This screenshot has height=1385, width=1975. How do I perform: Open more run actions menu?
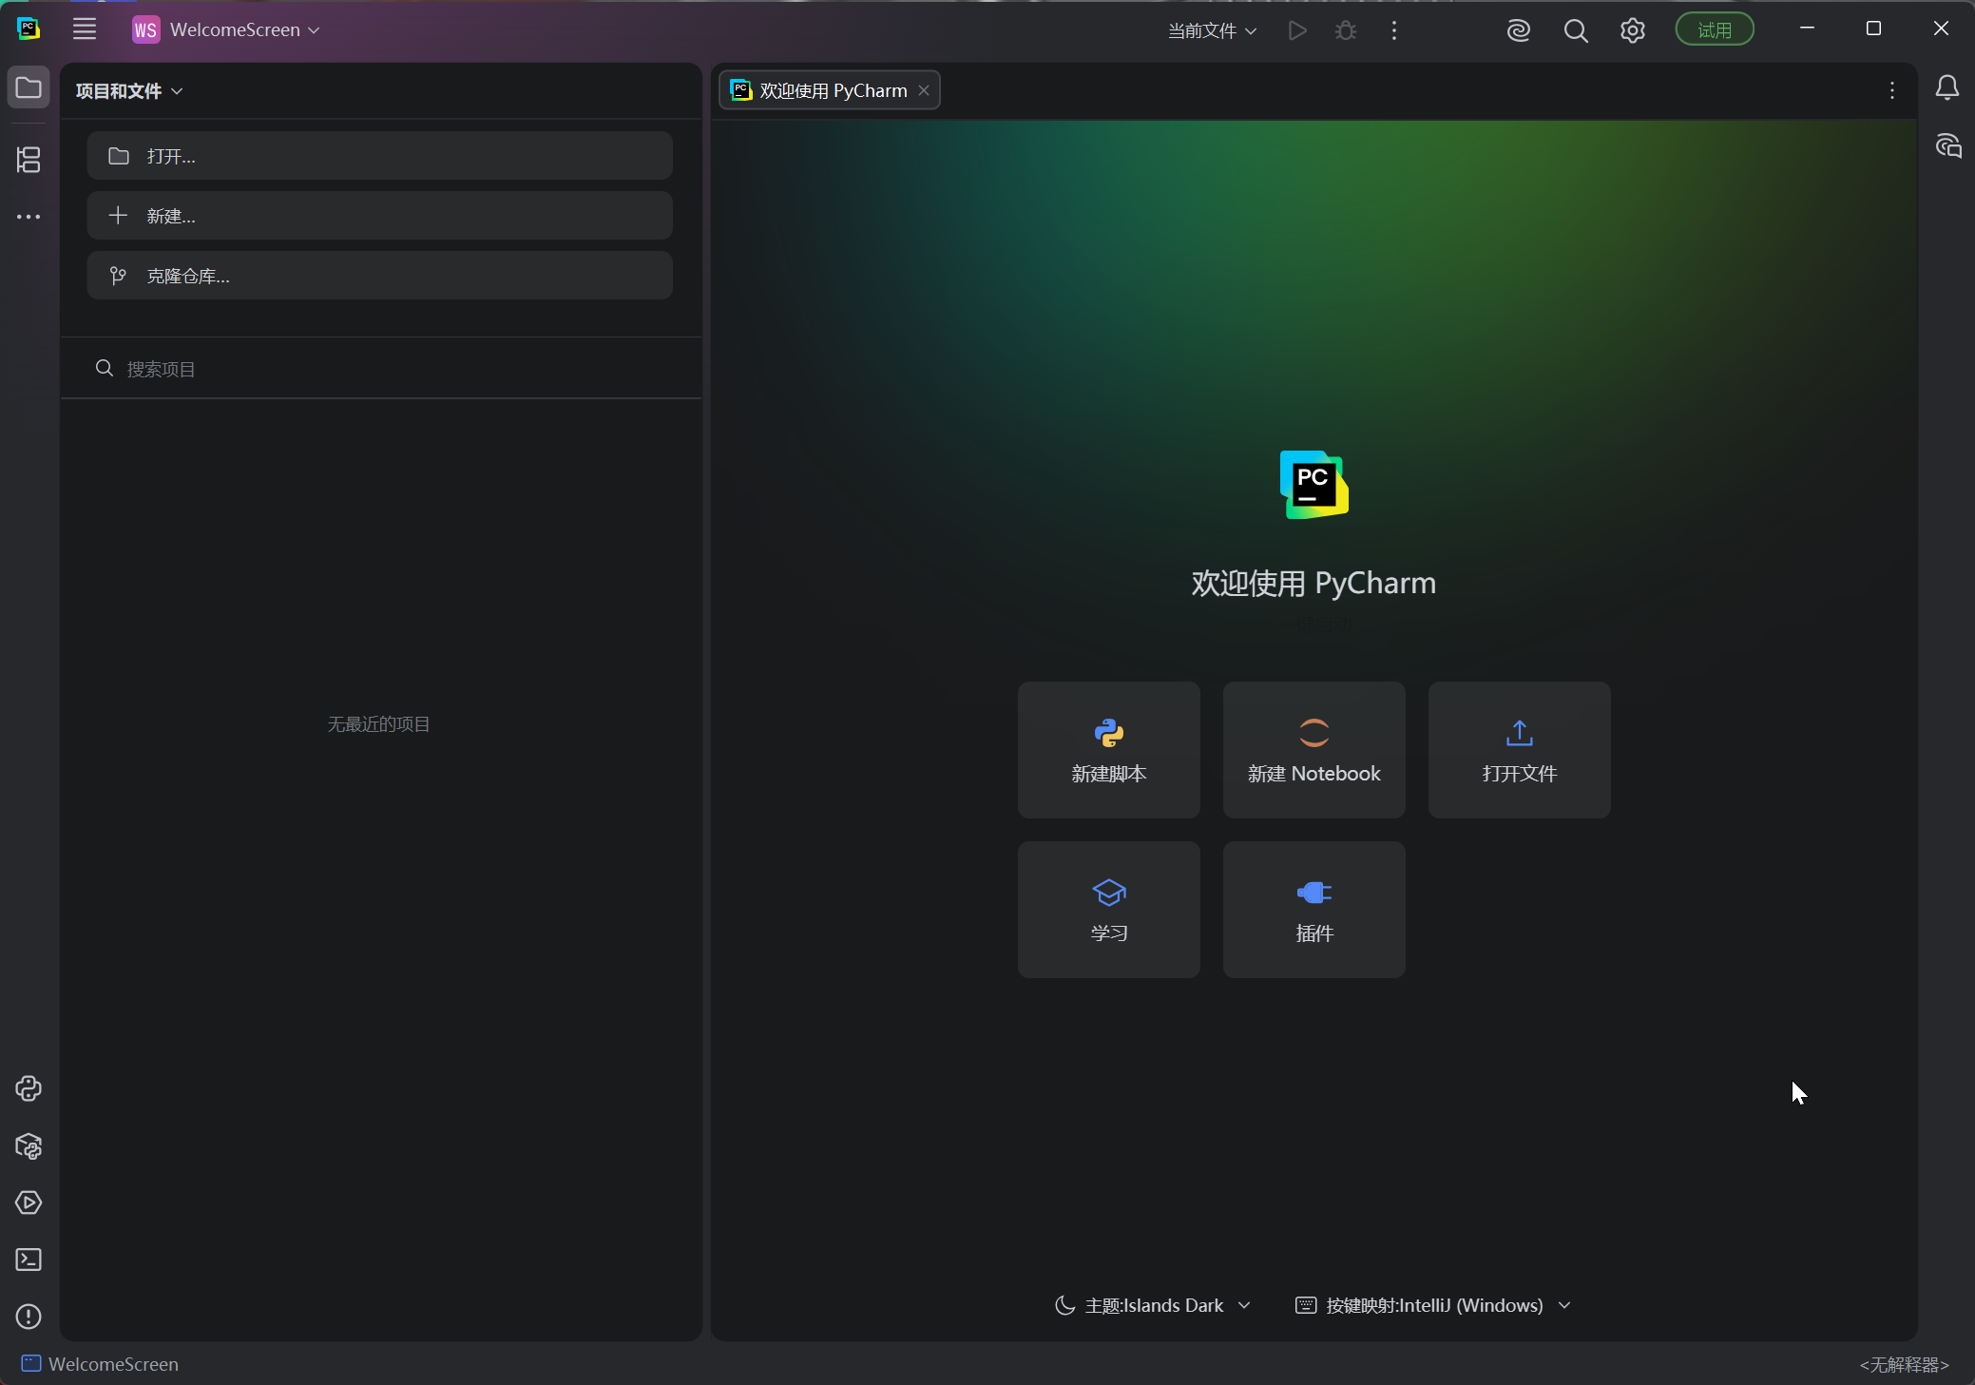point(1394,30)
